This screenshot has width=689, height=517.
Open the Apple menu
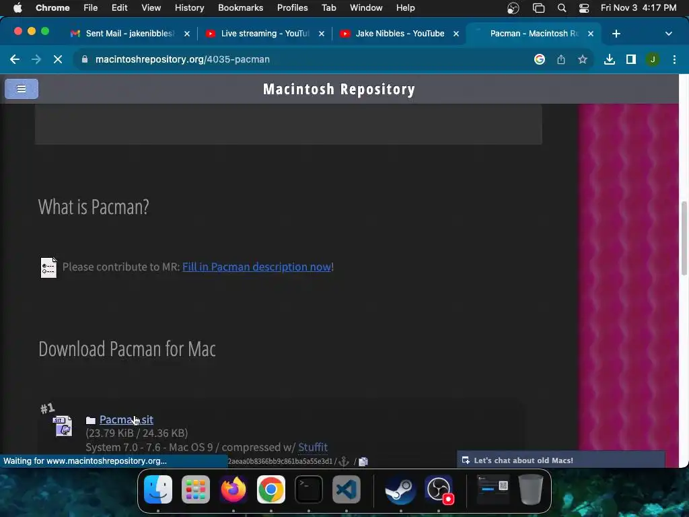(17, 7)
